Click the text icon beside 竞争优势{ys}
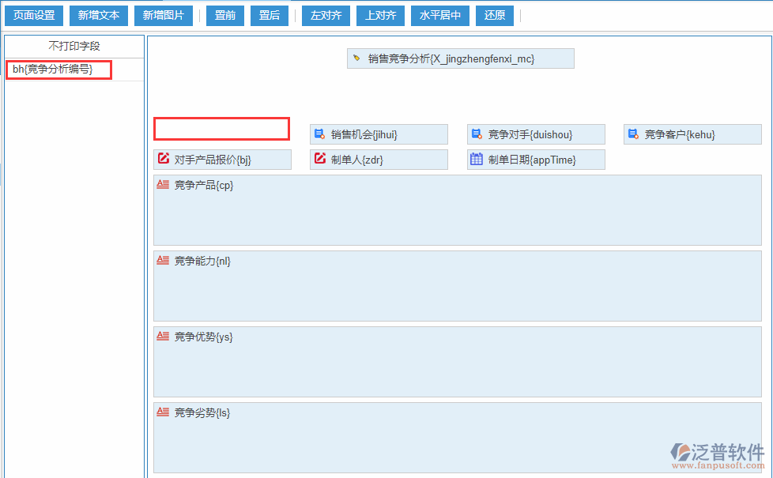 pyautogui.click(x=163, y=336)
